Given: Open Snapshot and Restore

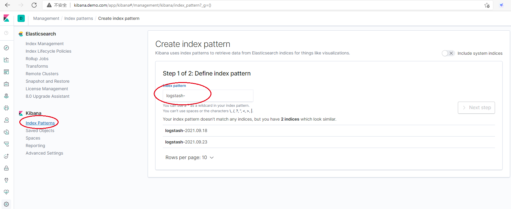Looking at the screenshot, I should point(47,81).
